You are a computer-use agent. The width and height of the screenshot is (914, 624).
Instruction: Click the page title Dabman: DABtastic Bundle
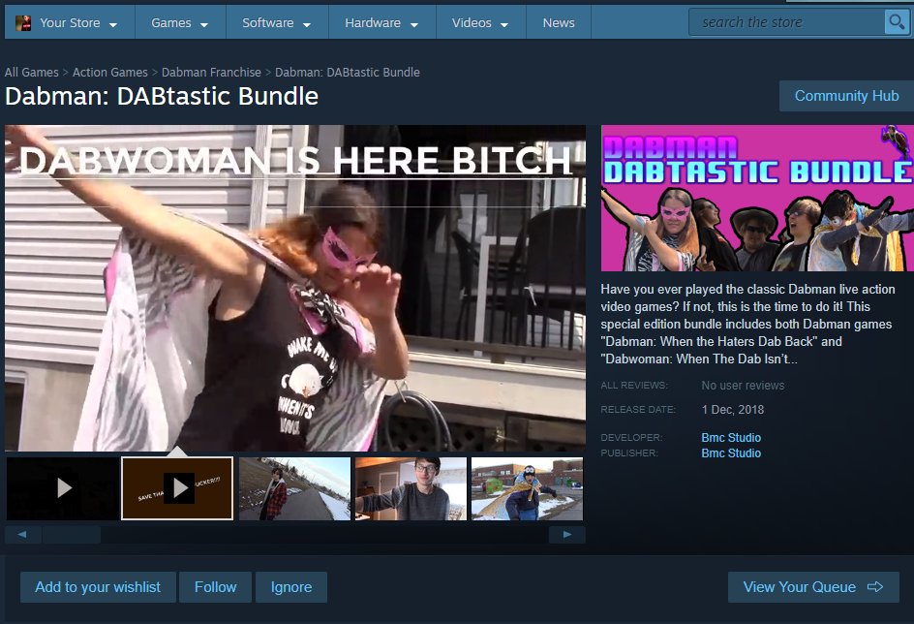162,96
